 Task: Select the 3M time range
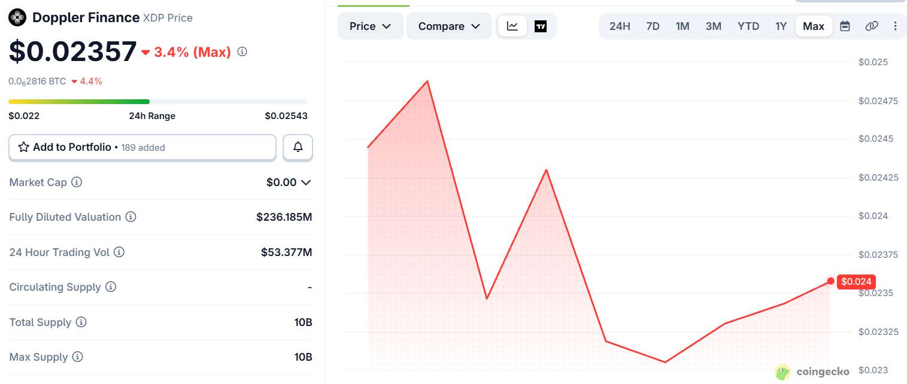click(x=714, y=26)
